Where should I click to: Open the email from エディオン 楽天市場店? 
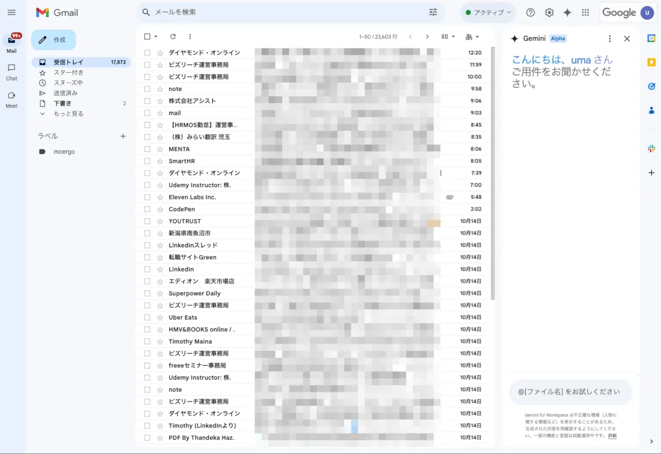click(312, 281)
